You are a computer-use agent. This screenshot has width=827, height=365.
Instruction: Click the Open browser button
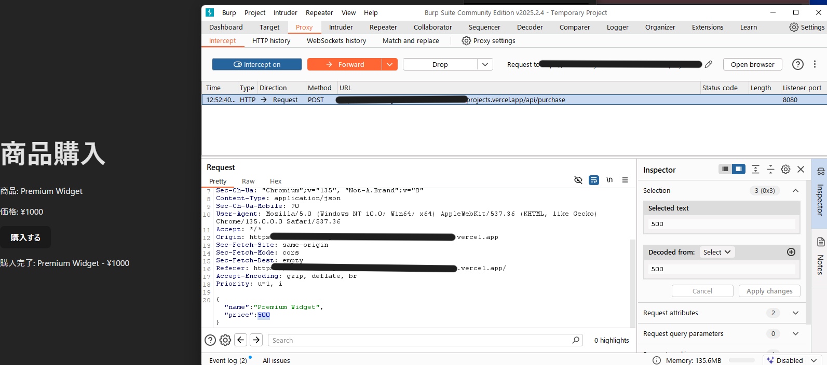[x=752, y=64]
